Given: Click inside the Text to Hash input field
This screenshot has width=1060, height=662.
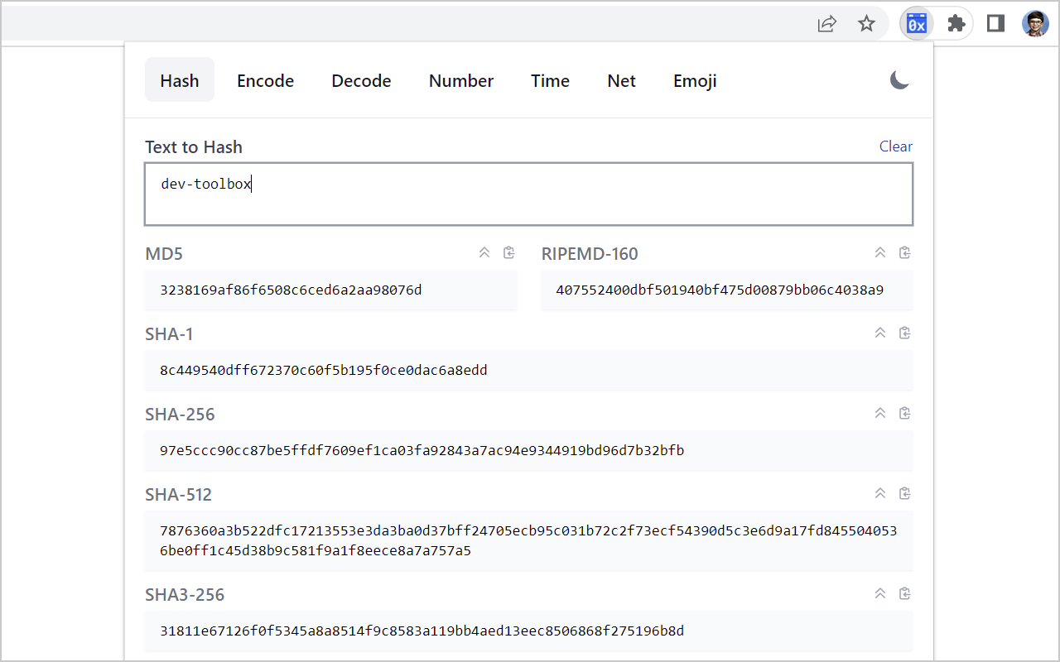Looking at the screenshot, I should coord(529,194).
